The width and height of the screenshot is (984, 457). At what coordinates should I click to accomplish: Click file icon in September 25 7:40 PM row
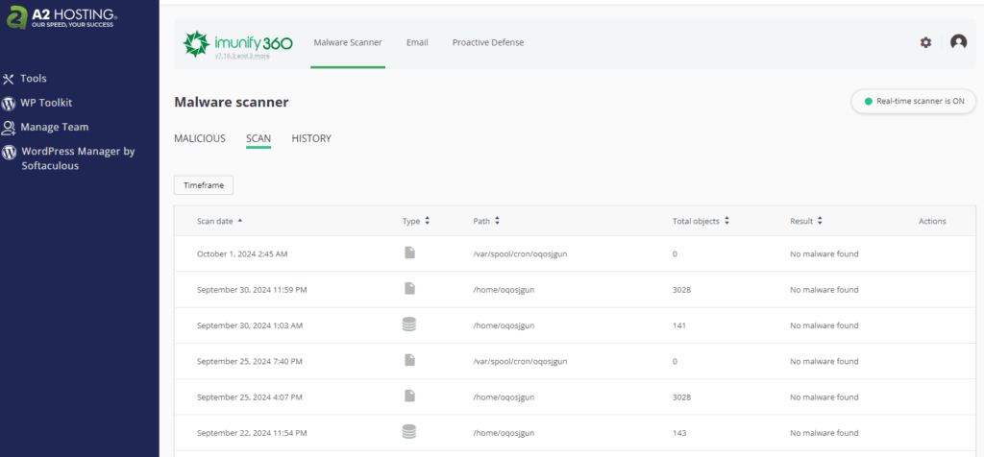click(409, 360)
